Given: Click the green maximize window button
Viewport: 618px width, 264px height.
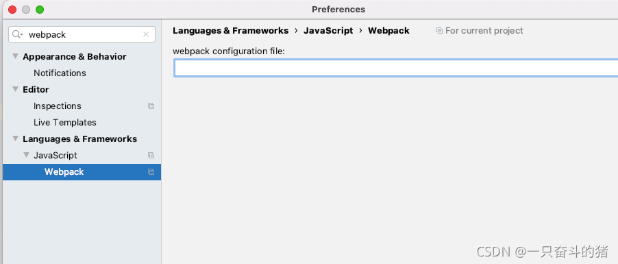Looking at the screenshot, I should tap(40, 10).
